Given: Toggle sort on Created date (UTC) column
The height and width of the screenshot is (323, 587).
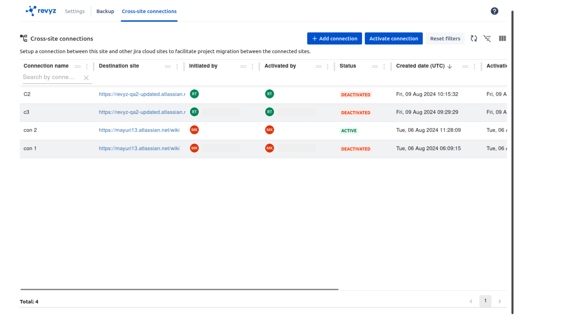Looking at the screenshot, I should (x=420, y=66).
